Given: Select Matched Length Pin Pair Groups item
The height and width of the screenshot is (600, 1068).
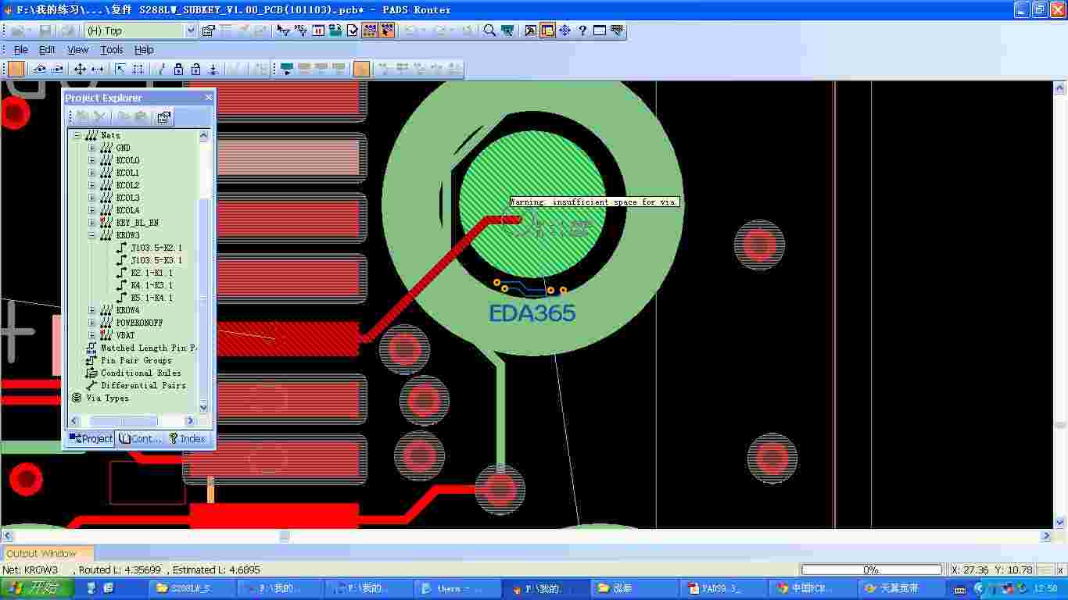Looking at the screenshot, I should click(149, 348).
